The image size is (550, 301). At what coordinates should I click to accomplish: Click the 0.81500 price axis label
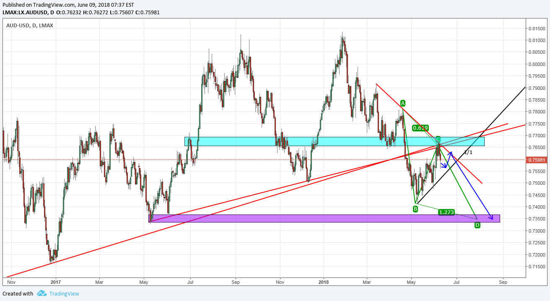coord(537,29)
